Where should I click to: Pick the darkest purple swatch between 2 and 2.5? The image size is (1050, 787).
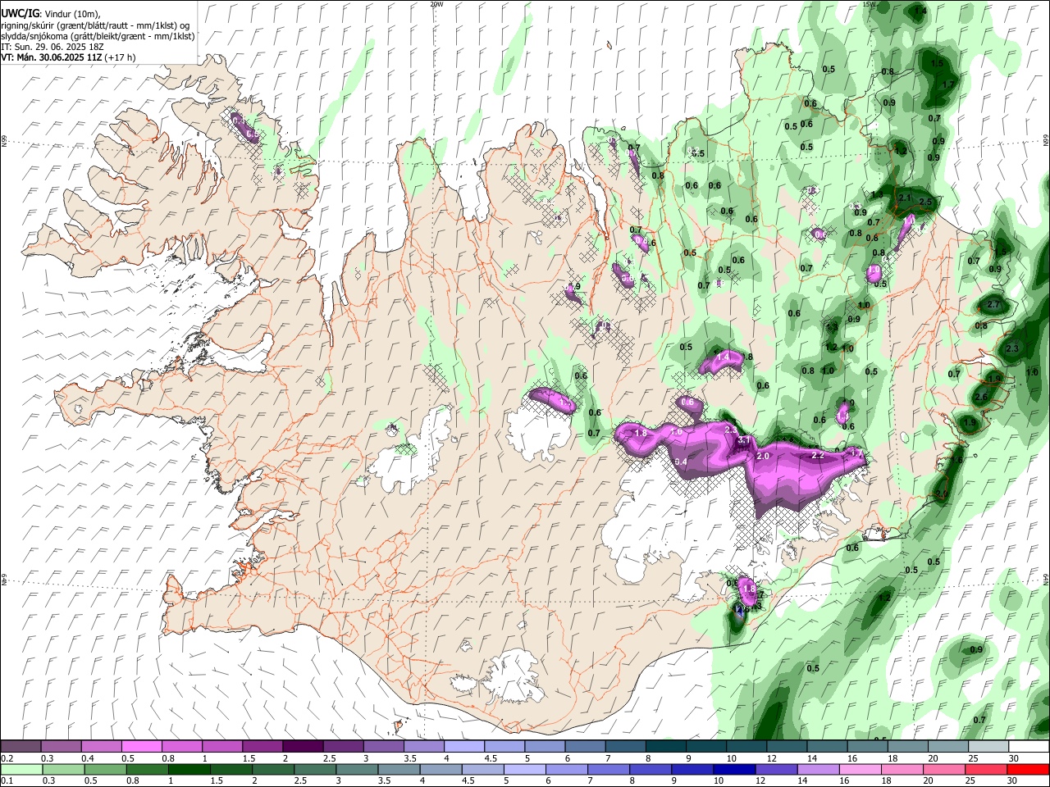[302, 747]
